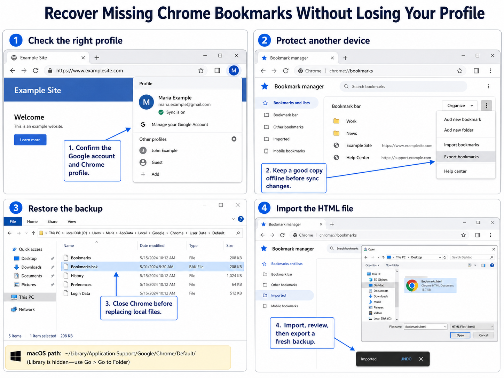Select Add new bookmark
Image resolution: width=504 pixels, height=378 pixels.
(x=466, y=119)
